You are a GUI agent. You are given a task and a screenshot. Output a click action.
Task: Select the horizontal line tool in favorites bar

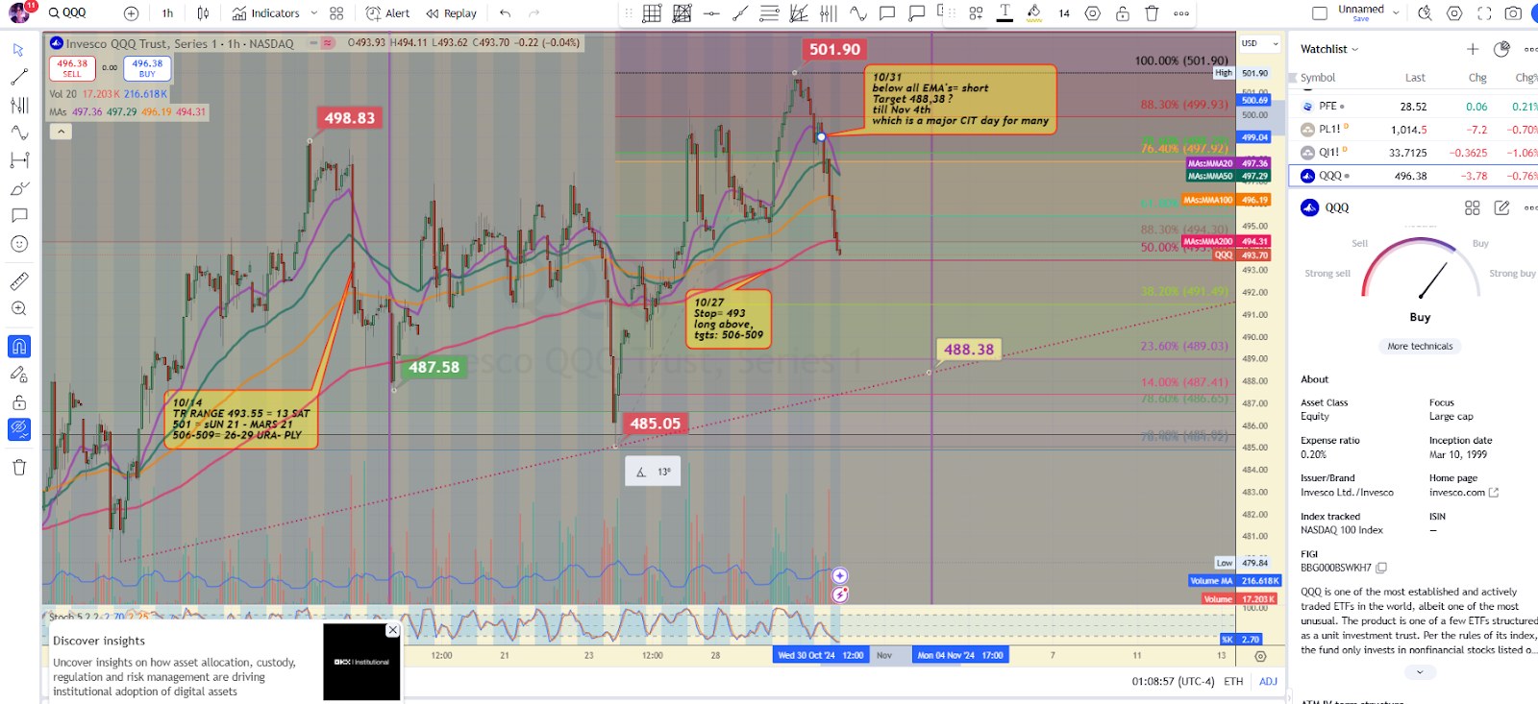711,13
